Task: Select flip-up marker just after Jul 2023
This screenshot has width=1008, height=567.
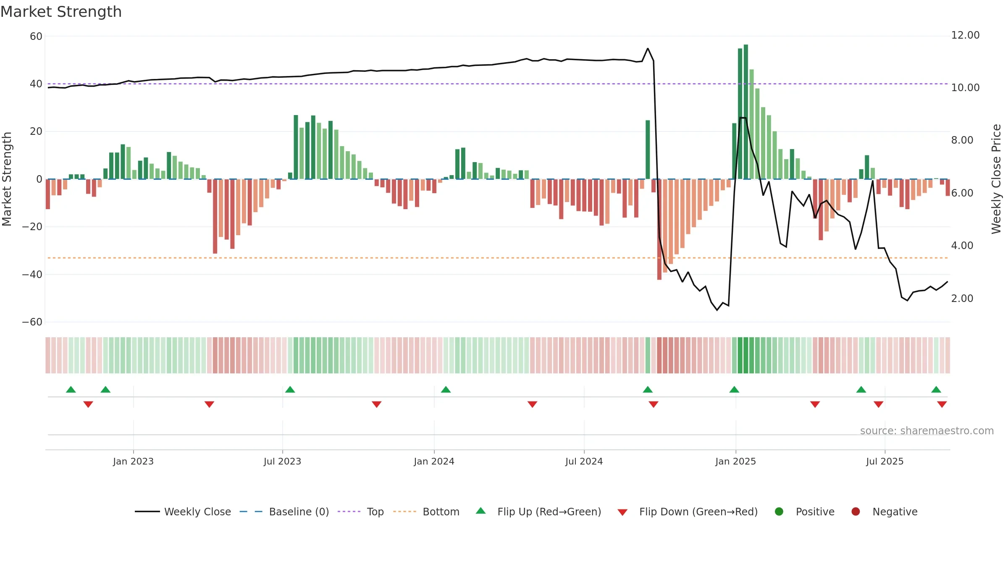Action: click(x=290, y=389)
